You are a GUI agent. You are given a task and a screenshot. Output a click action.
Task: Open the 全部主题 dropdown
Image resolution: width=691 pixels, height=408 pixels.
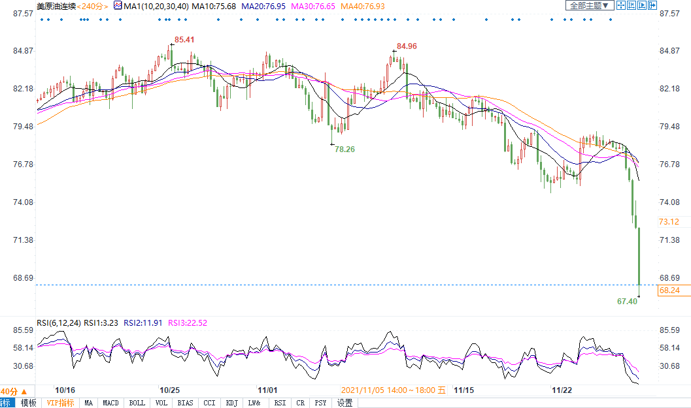coord(589,5)
